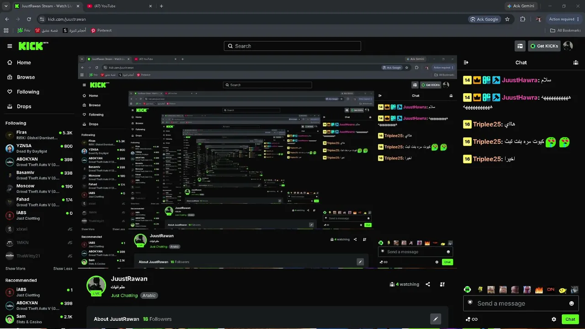The image size is (585, 329).
Task: Click the Get KICKs button
Action: pyautogui.click(x=544, y=46)
